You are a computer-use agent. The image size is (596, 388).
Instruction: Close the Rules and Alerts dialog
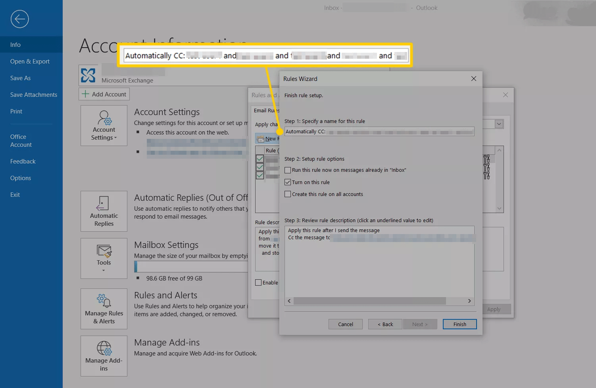[506, 95]
